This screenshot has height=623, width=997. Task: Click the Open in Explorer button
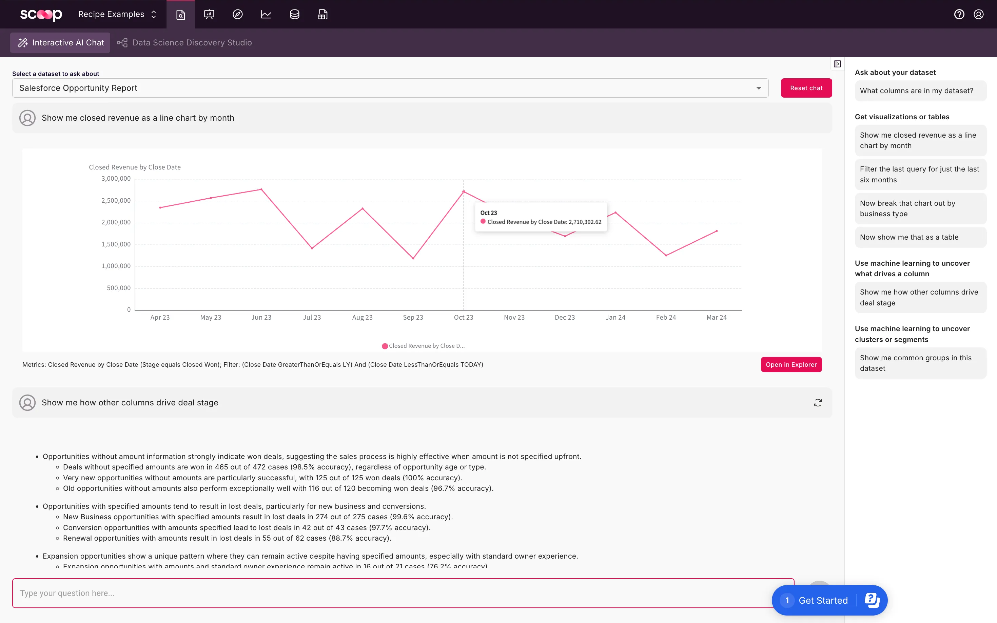coord(791,365)
